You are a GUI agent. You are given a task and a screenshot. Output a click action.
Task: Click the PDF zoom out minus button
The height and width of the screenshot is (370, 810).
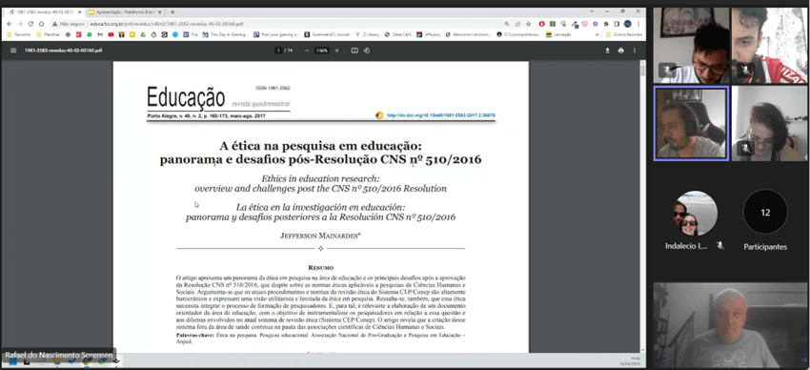click(x=307, y=51)
